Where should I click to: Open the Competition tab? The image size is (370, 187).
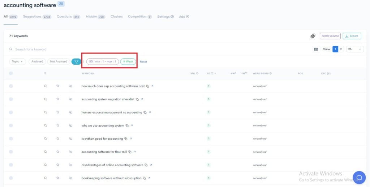pyautogui.click(x=140, y=17)
